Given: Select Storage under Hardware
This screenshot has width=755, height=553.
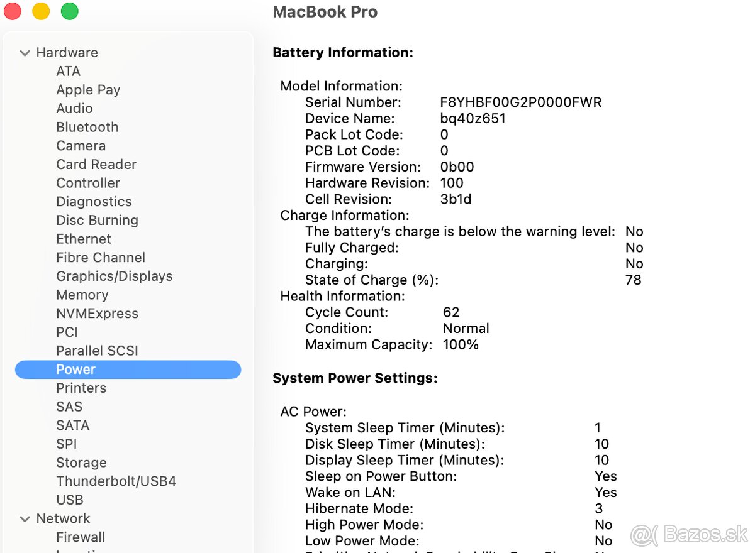Looking at the screenshot, I should (81, 463).
